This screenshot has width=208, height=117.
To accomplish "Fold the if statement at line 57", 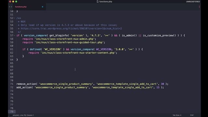I will 14,35.
